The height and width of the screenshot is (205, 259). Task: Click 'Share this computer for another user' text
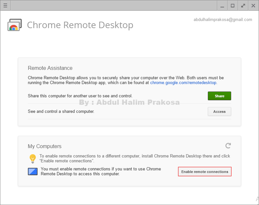click(80, 96)
